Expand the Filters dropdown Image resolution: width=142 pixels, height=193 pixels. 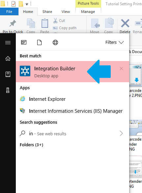pos(115,42)
